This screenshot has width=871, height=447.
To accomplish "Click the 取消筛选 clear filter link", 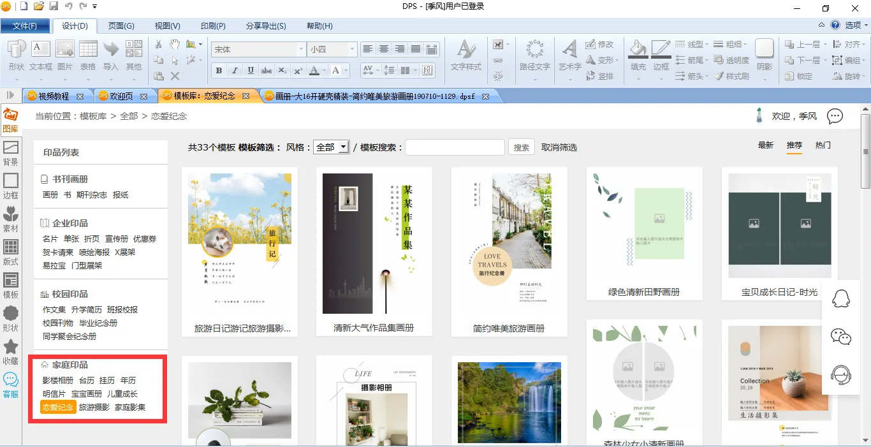I will point(559,147).
